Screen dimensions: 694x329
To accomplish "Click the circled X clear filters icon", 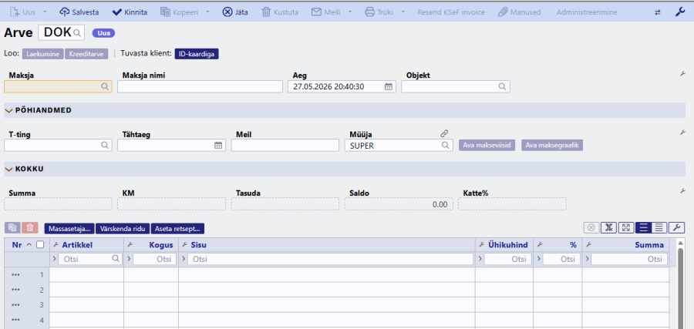I will click(591, 228).
